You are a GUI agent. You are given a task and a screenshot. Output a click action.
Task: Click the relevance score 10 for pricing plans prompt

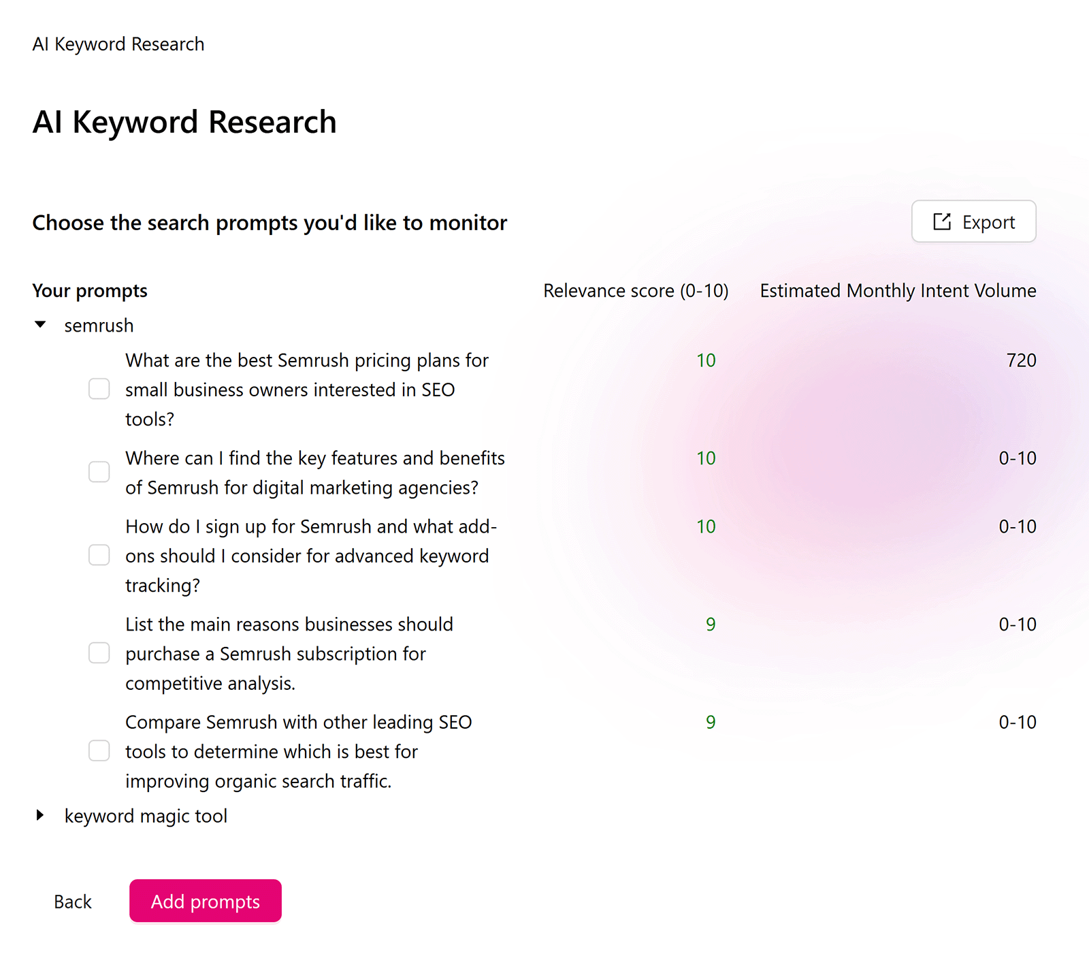[706, 360]
